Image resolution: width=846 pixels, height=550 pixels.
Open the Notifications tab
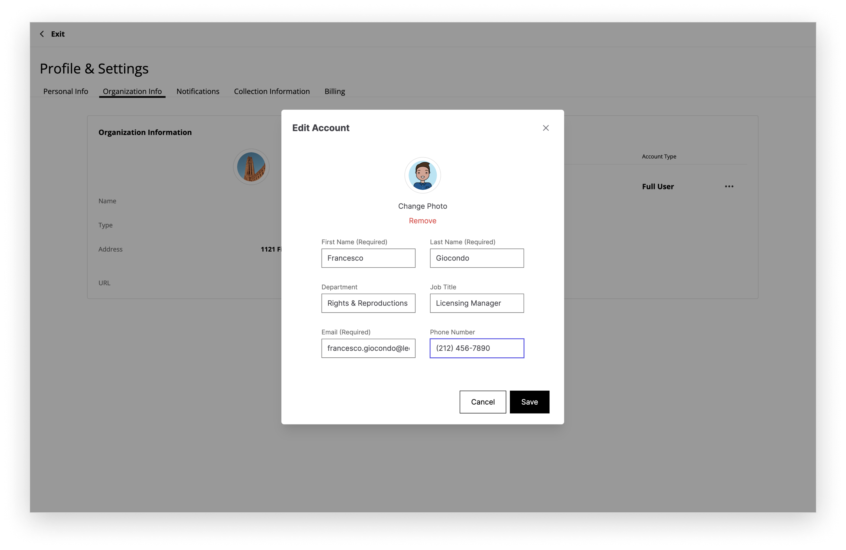(x=198, y=91)
